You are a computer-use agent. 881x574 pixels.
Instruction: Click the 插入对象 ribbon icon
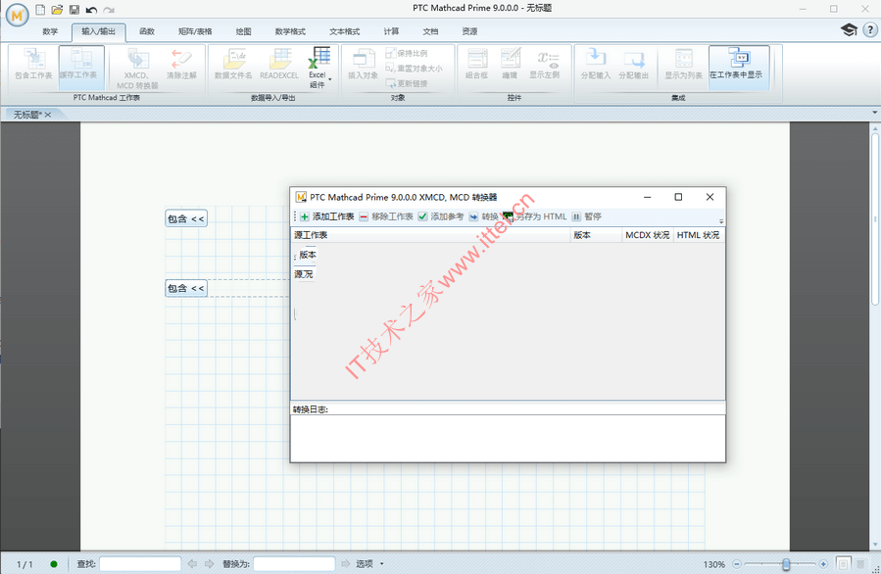363,64
